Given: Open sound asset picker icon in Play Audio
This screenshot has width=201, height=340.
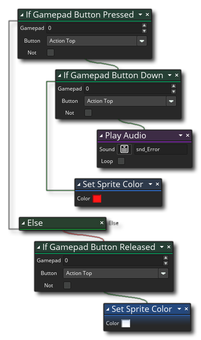Looking at the screenshot, I should click(124, 149).
